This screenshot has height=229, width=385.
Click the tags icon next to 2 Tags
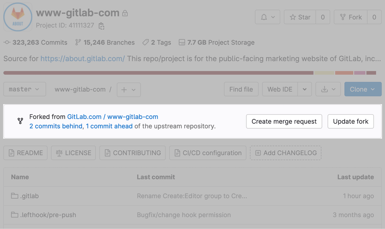click(145, 42)
